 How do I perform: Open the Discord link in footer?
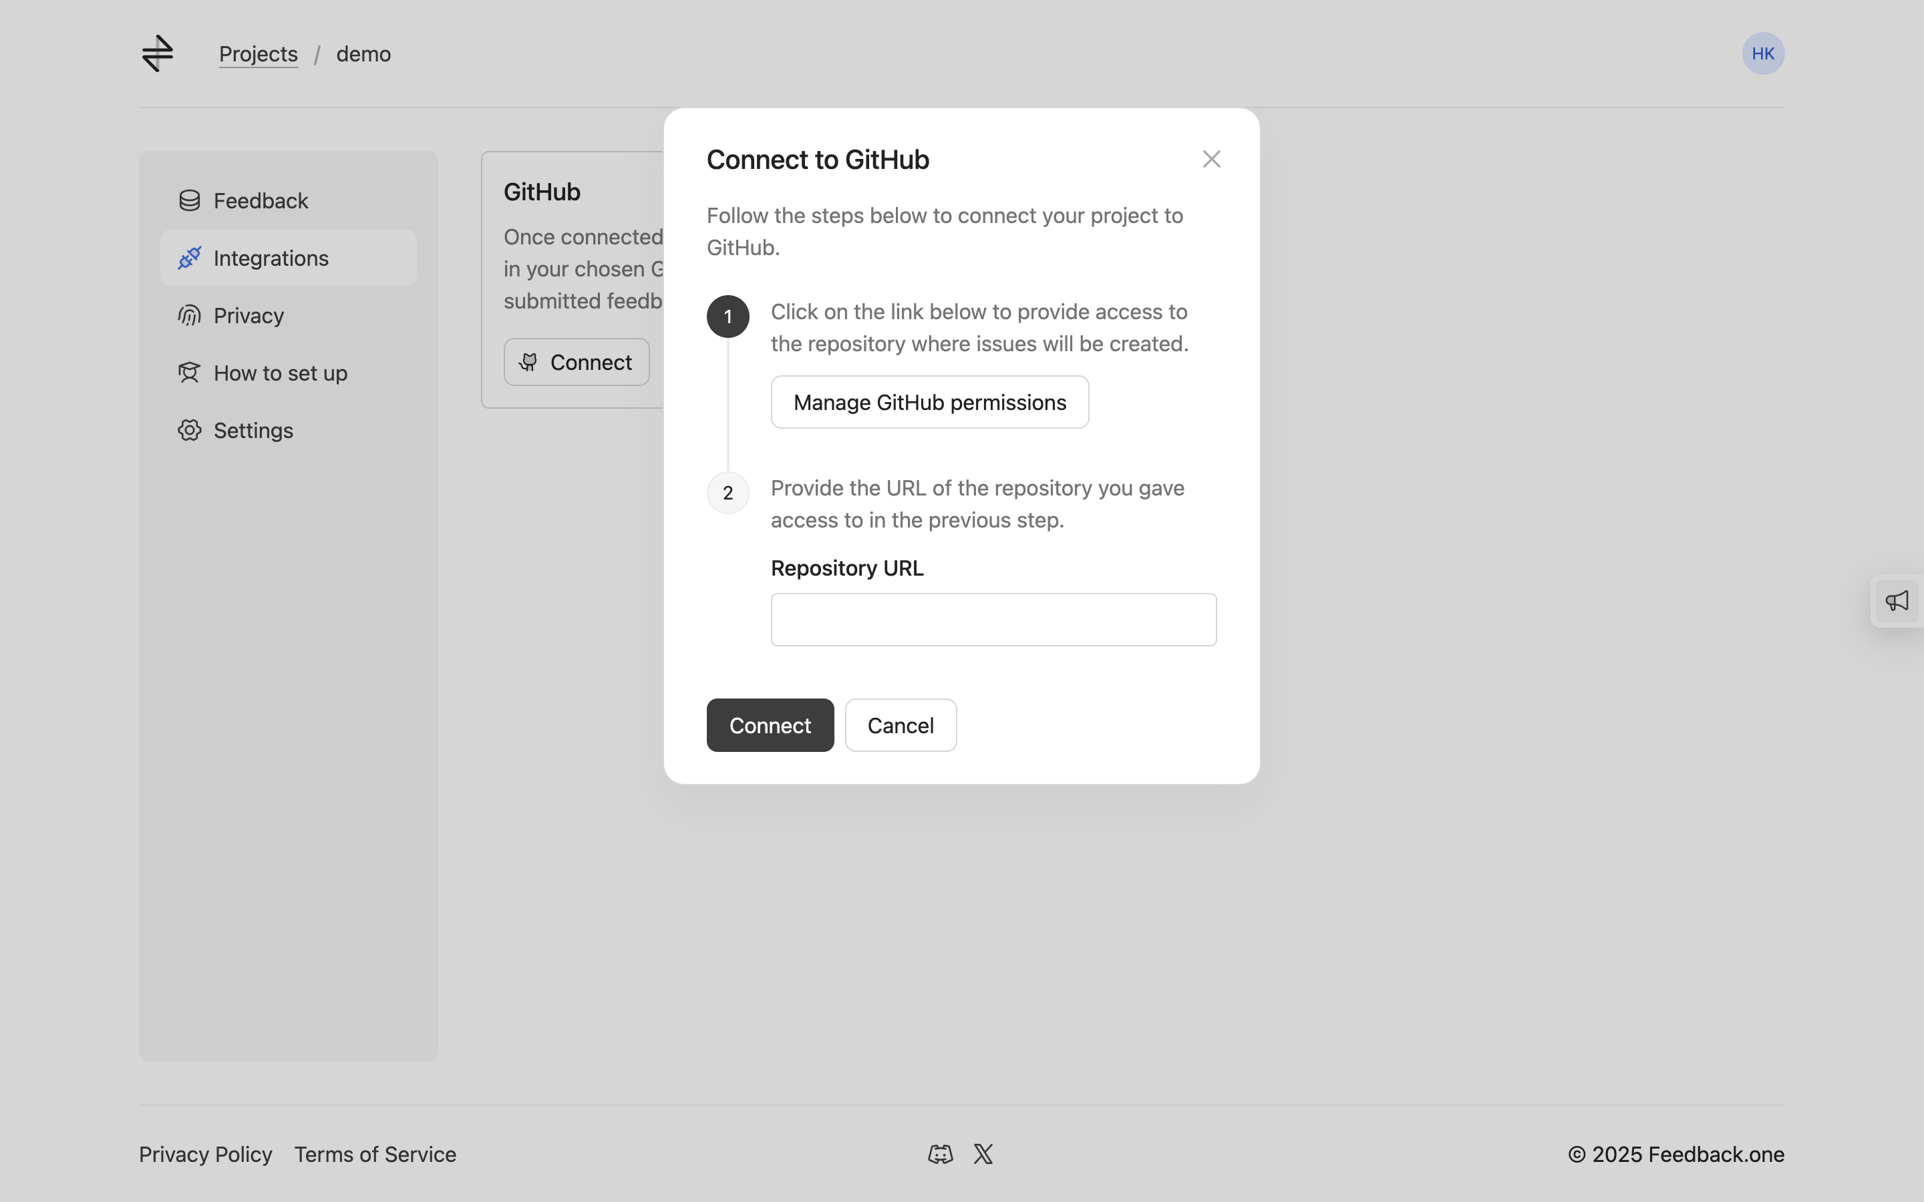click(940, 1155)
